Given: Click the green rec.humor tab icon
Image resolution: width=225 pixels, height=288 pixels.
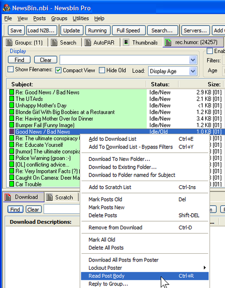Looking at the screenshot, I should (168, 43).
